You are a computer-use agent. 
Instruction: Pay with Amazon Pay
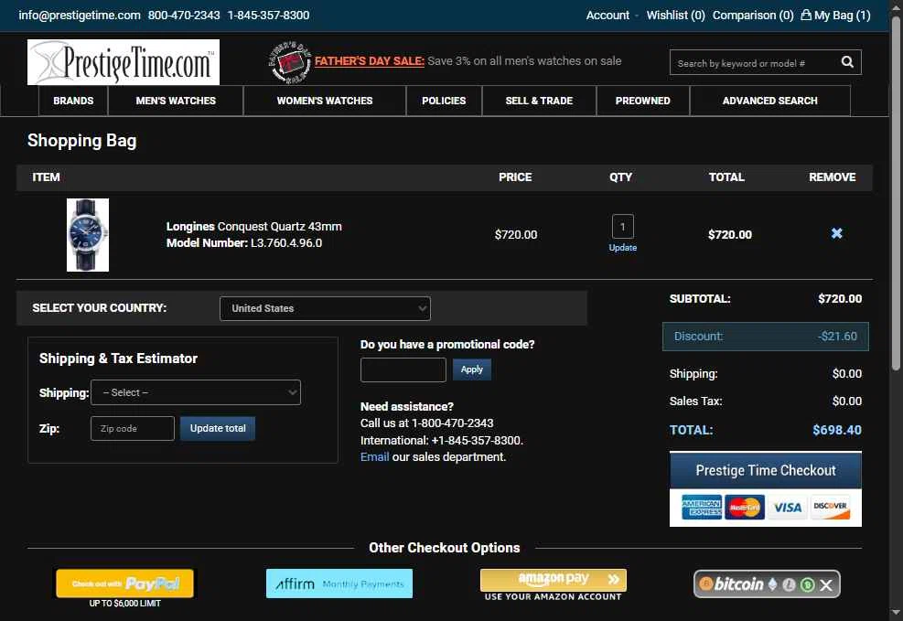(553, 580)
